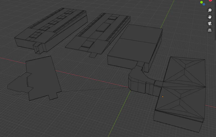The height and width of the screenshot is (137, 216).
Task: Click the pan hand icon
Action: click(x=210, y=17)
